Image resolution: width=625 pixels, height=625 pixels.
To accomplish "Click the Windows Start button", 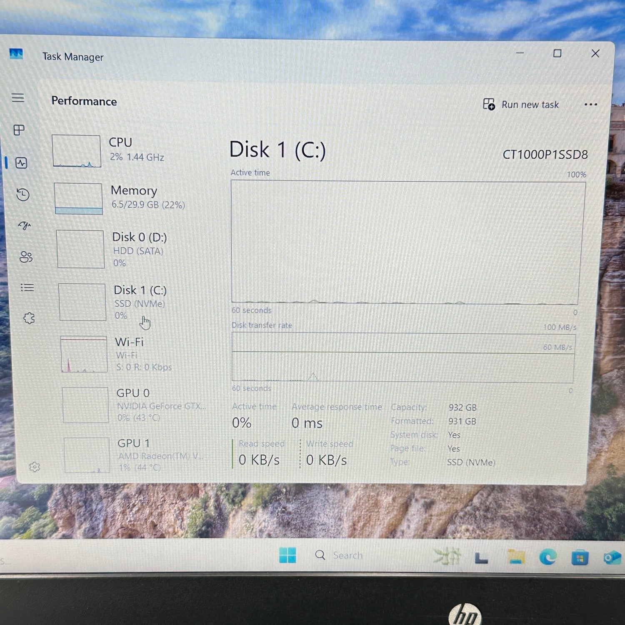I will pos(287,555).
